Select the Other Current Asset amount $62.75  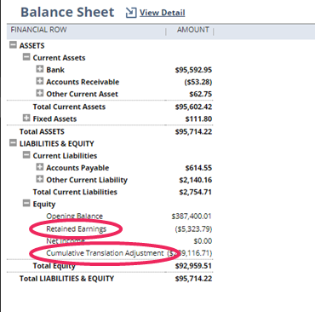coord(201,94)
